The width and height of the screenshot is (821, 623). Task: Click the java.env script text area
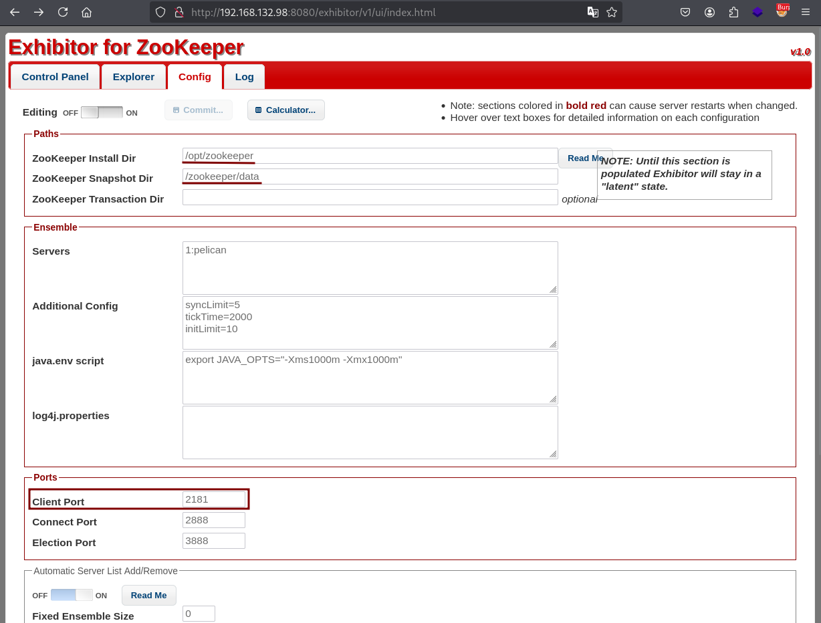370,377
